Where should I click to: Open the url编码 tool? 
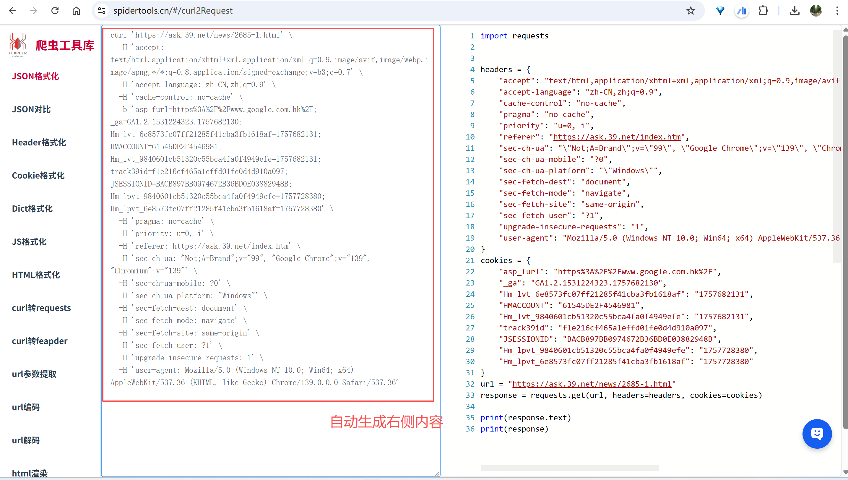pos(26,407)
